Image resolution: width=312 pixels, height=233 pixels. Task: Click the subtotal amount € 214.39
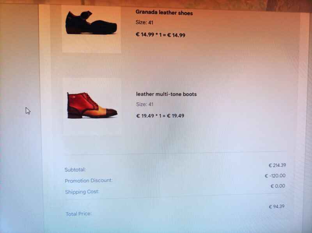pos(277,165)
